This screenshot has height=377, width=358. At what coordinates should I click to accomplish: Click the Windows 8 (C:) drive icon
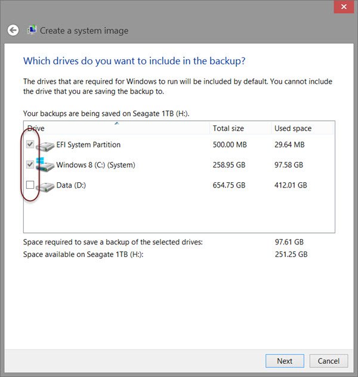45,165
